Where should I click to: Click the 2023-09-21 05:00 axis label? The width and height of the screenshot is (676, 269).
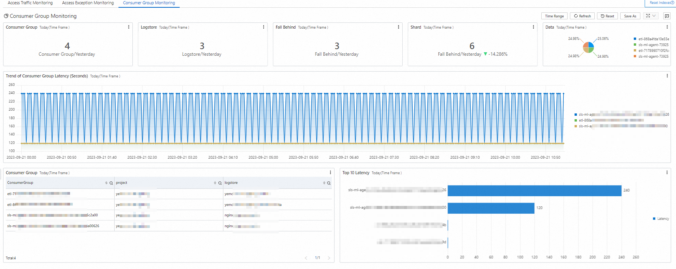tap(263, 158)
